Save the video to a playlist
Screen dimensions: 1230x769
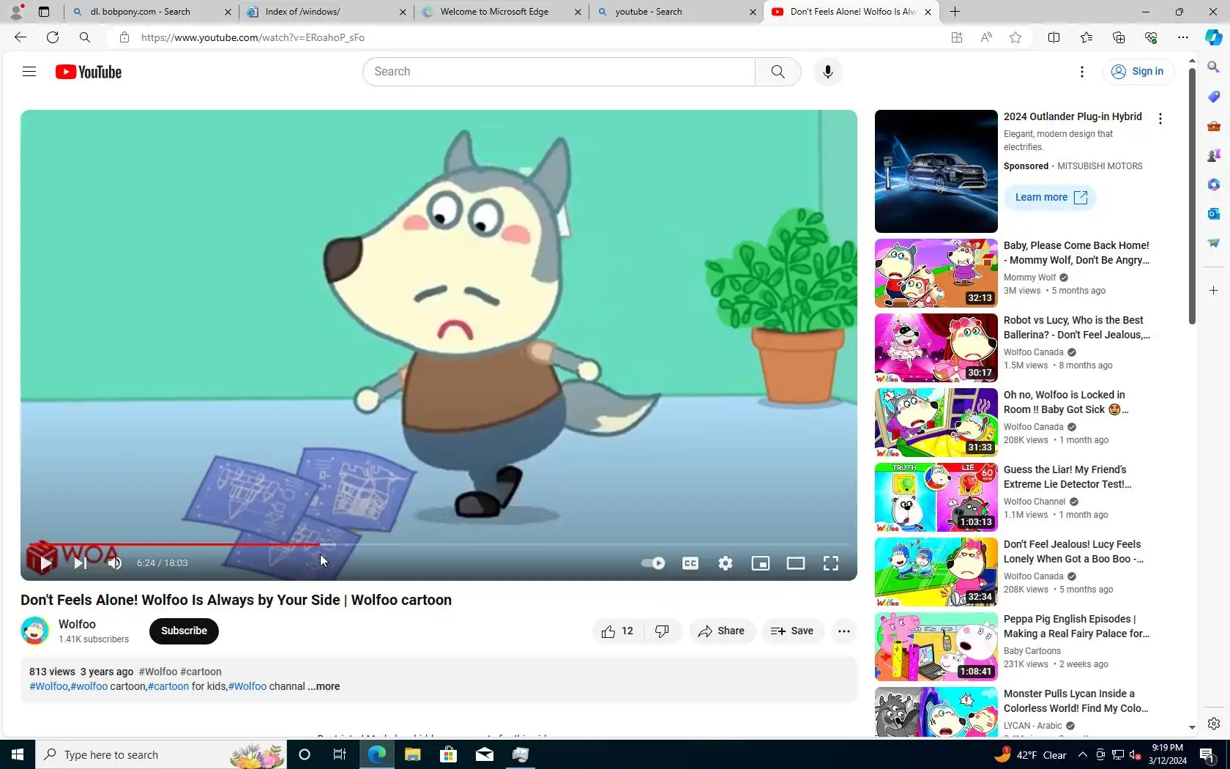(x=792, y=631)
